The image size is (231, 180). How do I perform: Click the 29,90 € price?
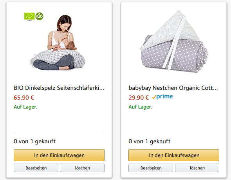click(139, 98)
